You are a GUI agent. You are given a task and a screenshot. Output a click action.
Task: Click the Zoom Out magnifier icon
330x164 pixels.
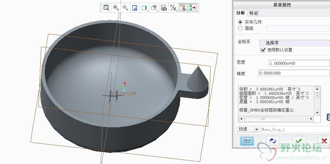coord(125,8)
